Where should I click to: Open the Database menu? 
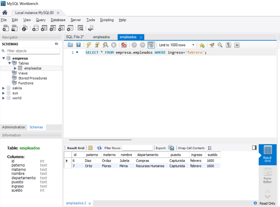point(58,20)
